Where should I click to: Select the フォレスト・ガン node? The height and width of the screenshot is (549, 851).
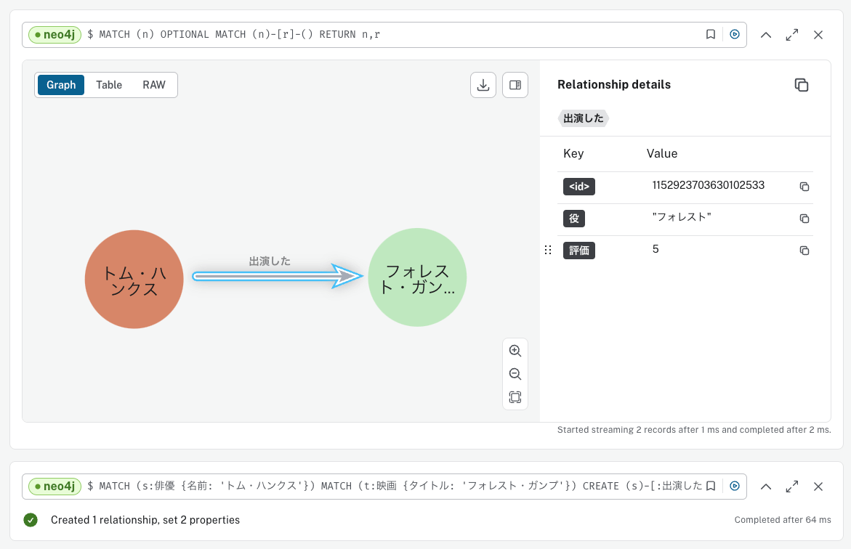tap(417, 277)
